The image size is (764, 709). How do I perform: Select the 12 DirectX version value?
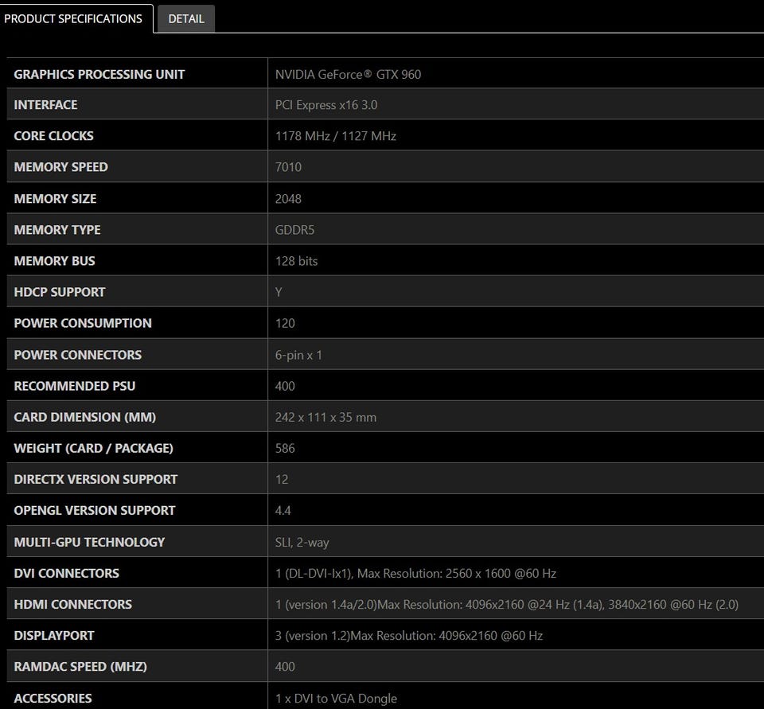tap(282, 480)
